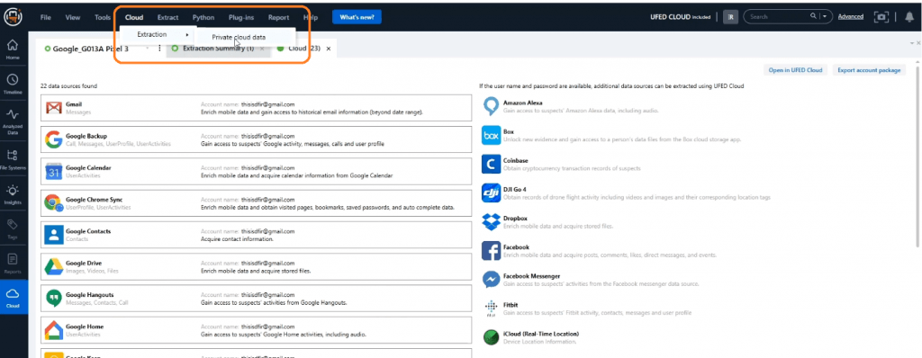Screen dimensions: 922x358
Task: Open the File menu
Action: (x=45, y=18)
